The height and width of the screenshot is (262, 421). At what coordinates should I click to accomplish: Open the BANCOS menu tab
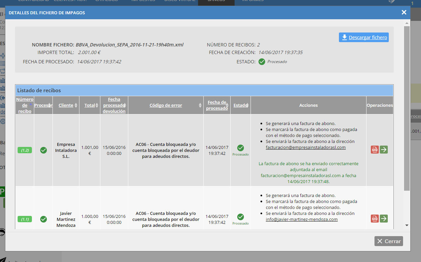216,1
